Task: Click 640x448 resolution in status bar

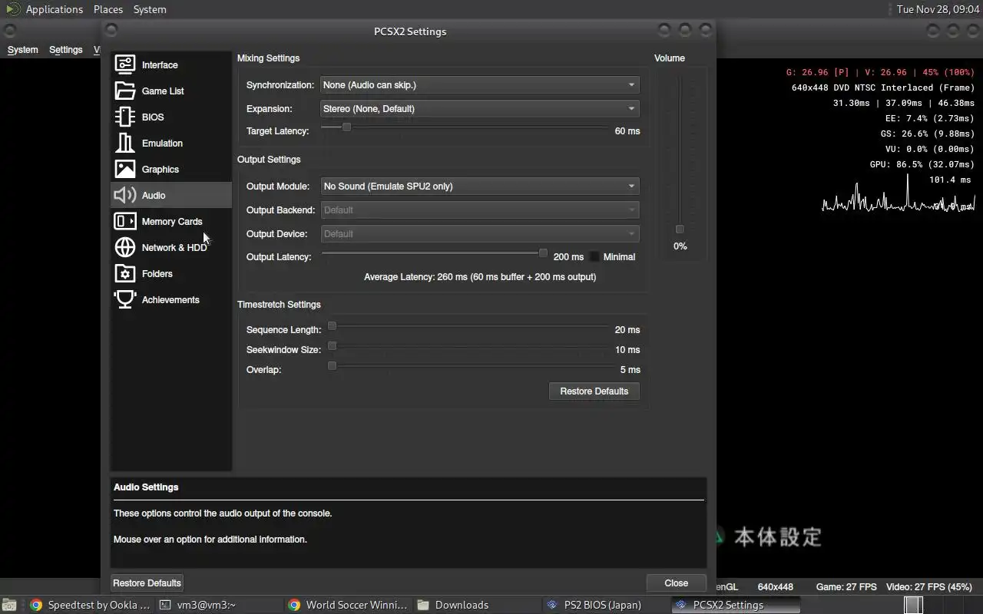Action: click(775, 586)
